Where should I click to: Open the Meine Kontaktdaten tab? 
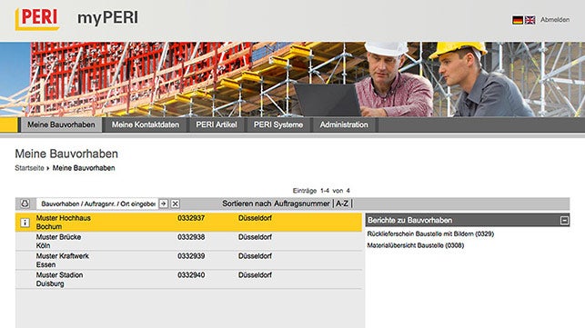pyautogui.click(x=146, y=124)
